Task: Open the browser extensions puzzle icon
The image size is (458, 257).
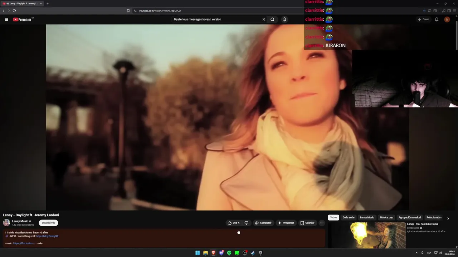Action: point(430,11)
